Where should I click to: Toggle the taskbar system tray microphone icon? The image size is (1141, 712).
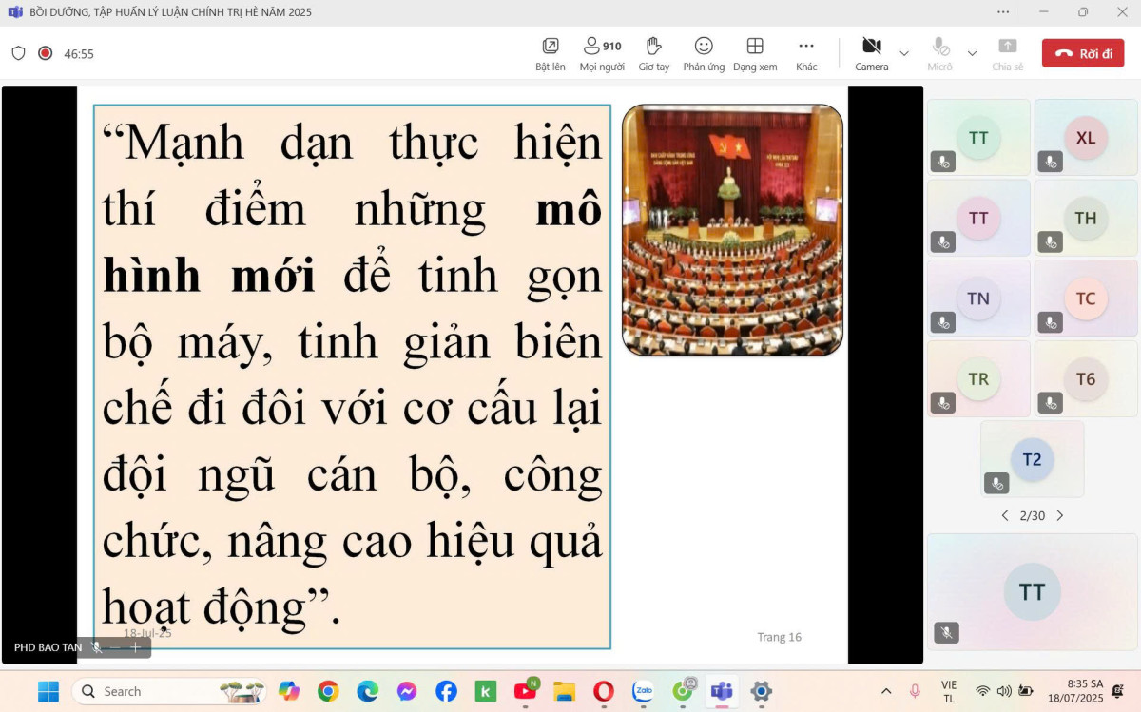point(915,691)
